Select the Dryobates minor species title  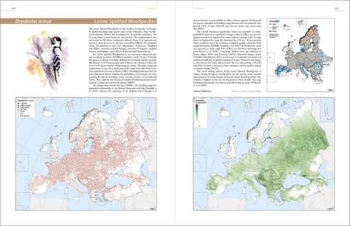(33, 21)
